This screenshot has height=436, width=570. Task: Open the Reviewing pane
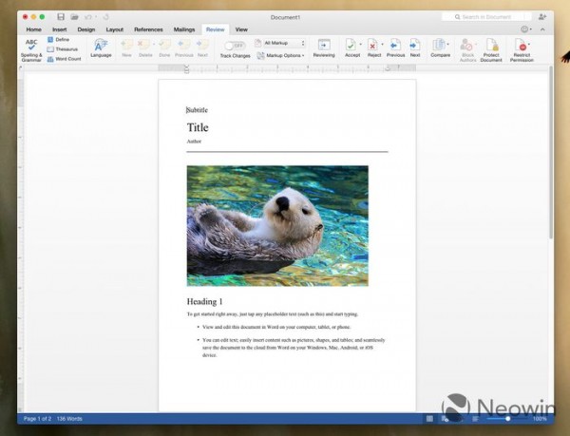point(324,47)
